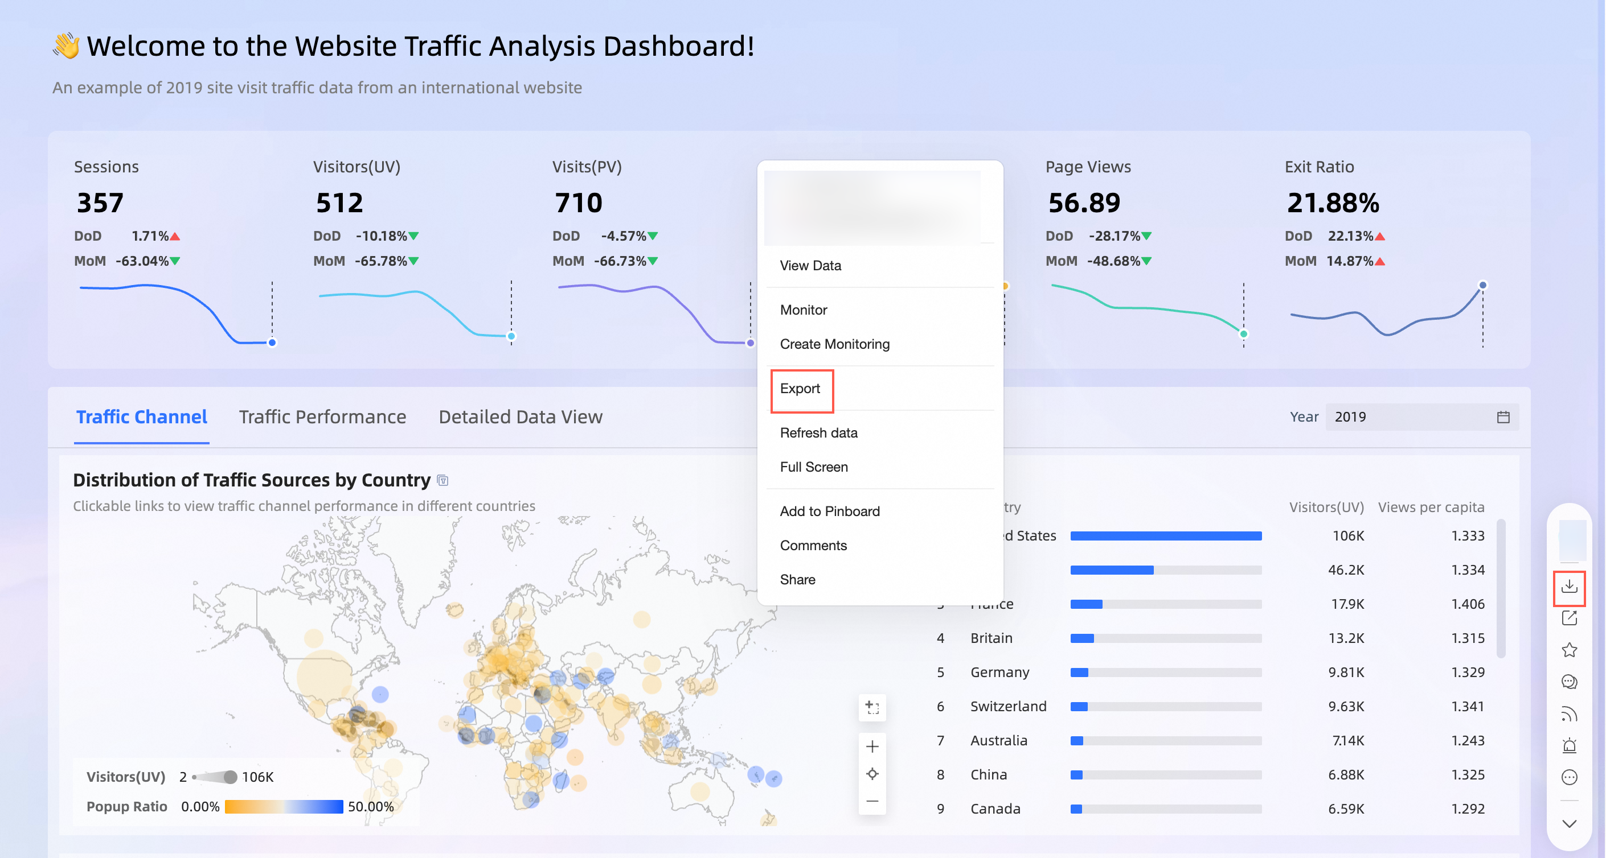Select Export from the context menu
Viewport: 1606px width, 858px height.
point(800,389)
